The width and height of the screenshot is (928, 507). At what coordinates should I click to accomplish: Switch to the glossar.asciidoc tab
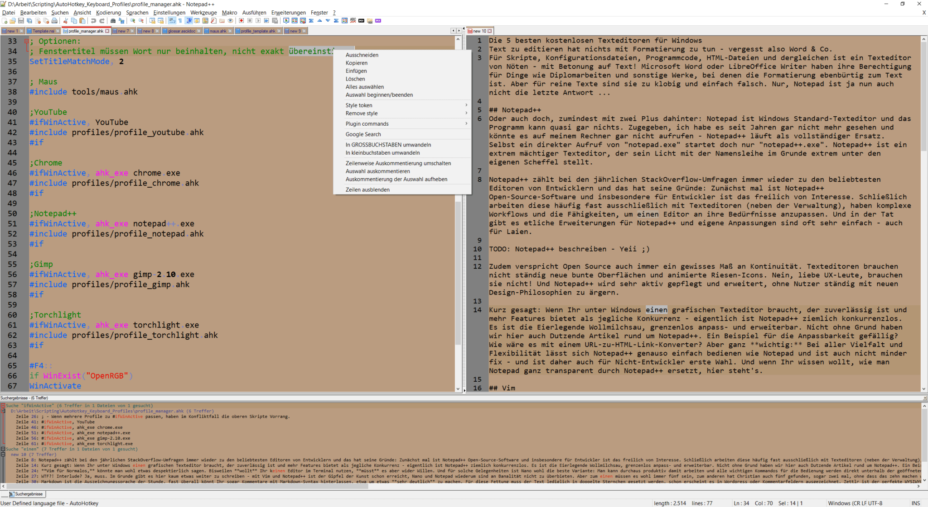coord(181,31)
